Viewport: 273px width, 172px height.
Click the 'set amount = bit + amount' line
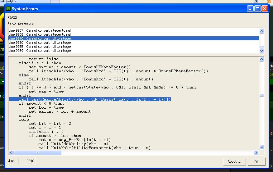click(60, 111)
